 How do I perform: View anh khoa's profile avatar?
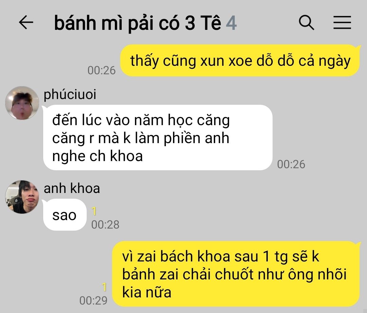point(22,197)
